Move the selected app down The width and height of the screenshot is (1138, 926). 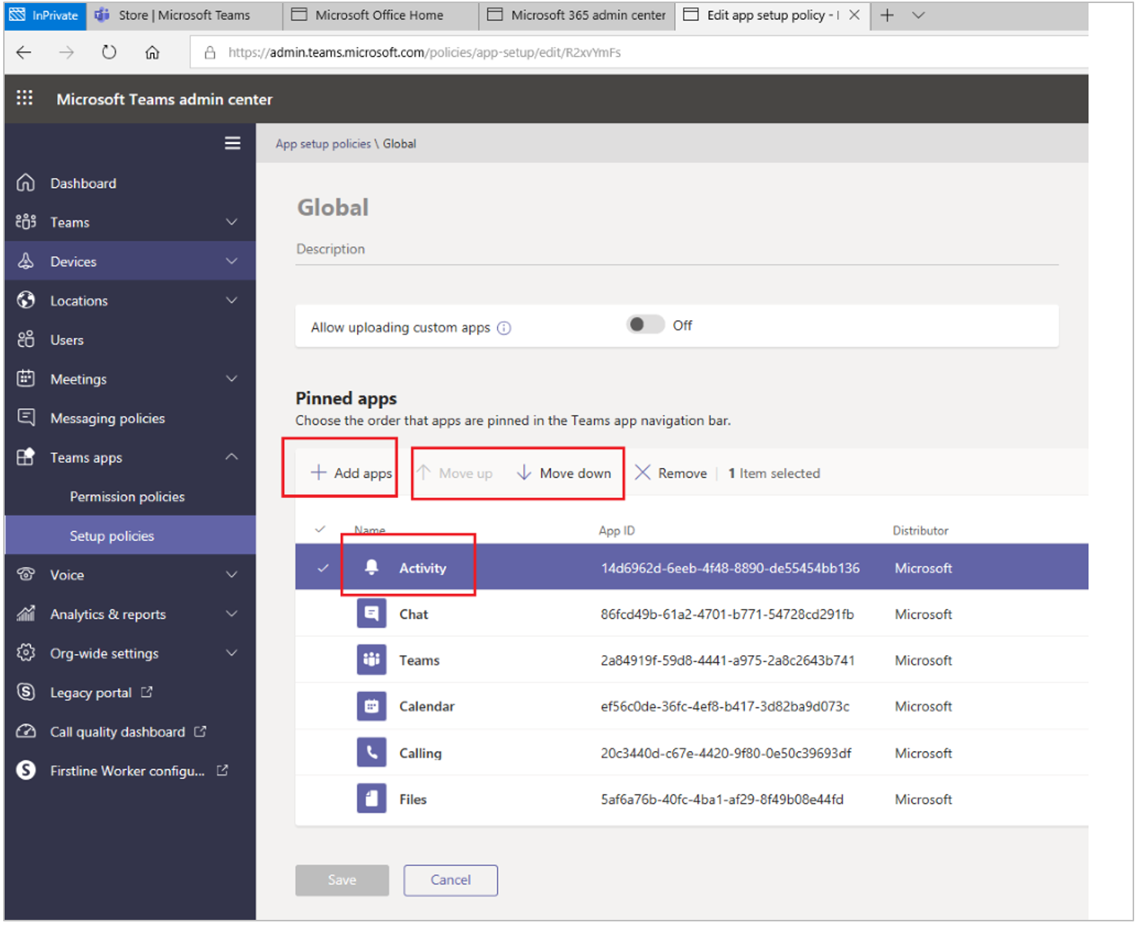point(564,473)
